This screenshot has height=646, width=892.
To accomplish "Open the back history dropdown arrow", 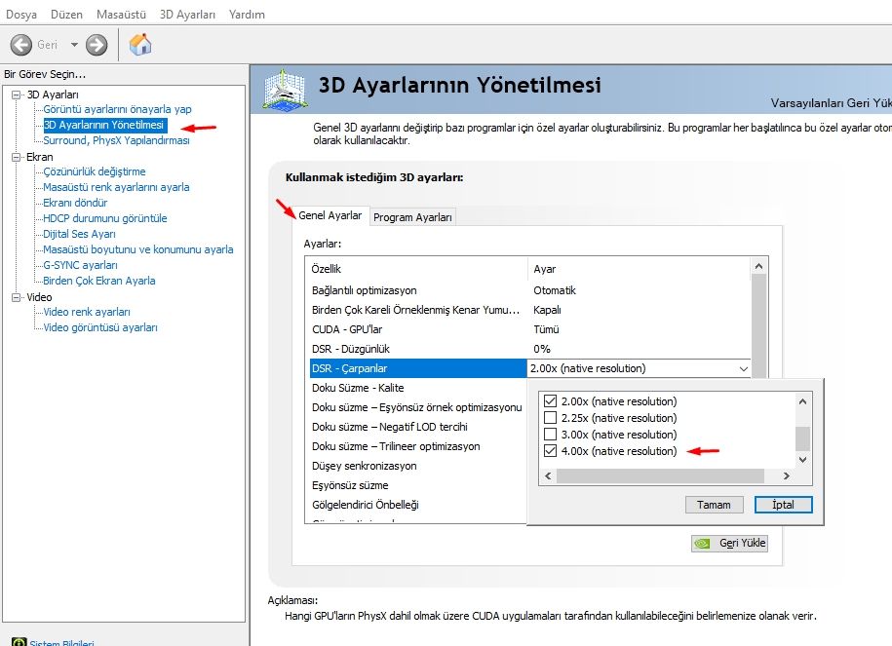I will tap(74, 45).
